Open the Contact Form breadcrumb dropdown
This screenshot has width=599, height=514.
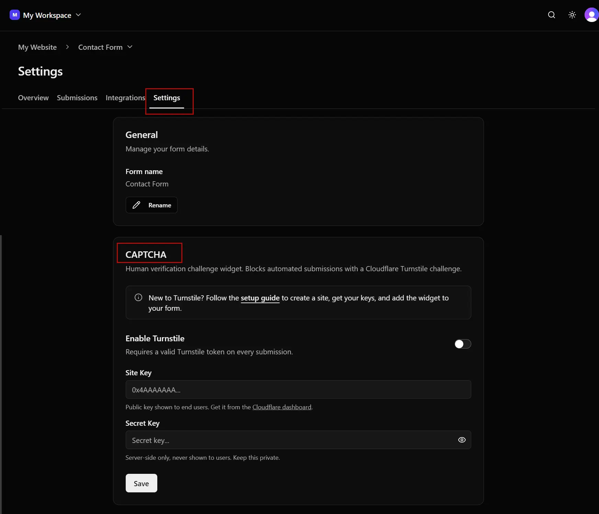click(x=129, y=47)
